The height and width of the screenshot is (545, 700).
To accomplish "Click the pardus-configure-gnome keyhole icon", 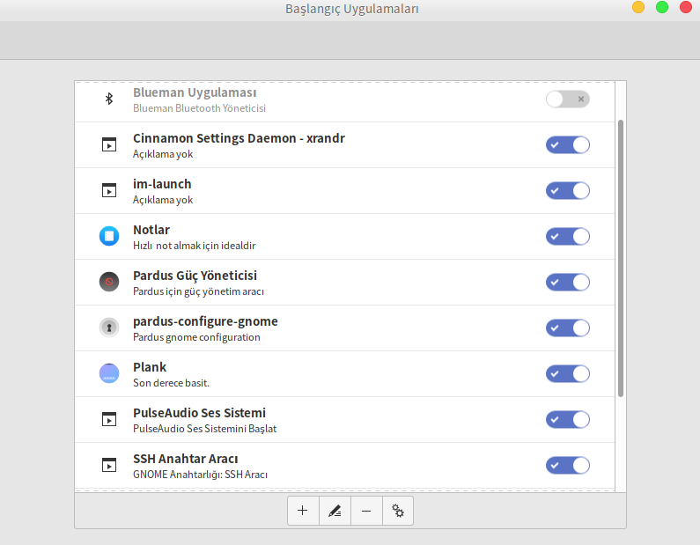I will pyautogui.click(x=109, y=328).
